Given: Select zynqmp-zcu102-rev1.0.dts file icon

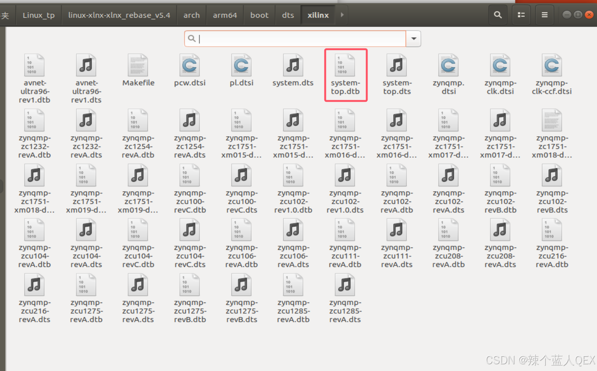Looking at the screenshot, I should 345,175.
